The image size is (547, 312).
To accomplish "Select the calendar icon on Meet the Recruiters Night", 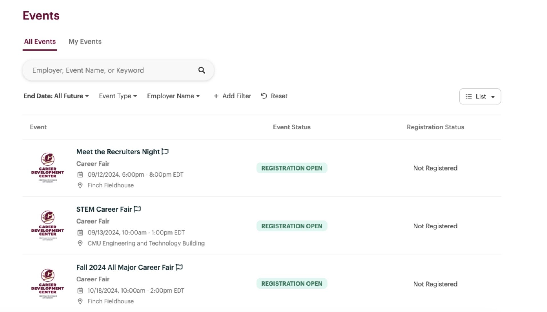I will tap(80, 175).
